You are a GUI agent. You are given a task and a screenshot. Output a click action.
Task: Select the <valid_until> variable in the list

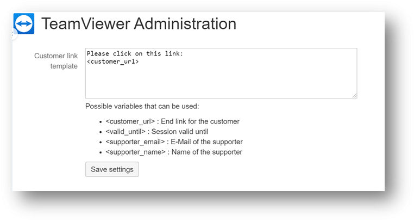click(x=126, y=132)
